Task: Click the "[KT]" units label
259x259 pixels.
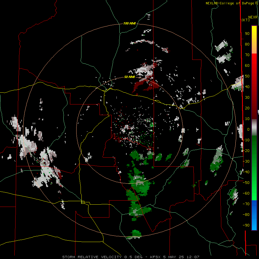Action: (245, 20)
